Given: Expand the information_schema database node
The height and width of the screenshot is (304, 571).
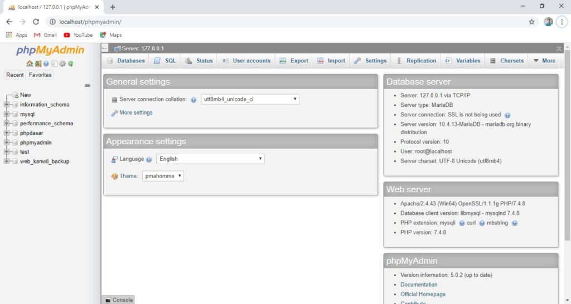Looking at the screenshot, I should 7,105.
